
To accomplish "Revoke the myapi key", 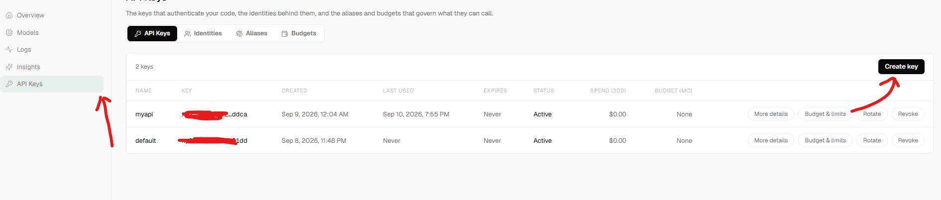I will click(x=908, y=114).
